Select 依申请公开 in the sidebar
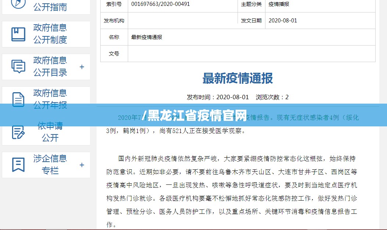Viewport: 387px width, 230px height. point(50,132)
